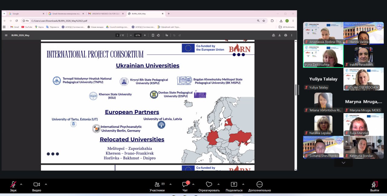Reload the PDF page
387x196 pixels.
(17, 21)
